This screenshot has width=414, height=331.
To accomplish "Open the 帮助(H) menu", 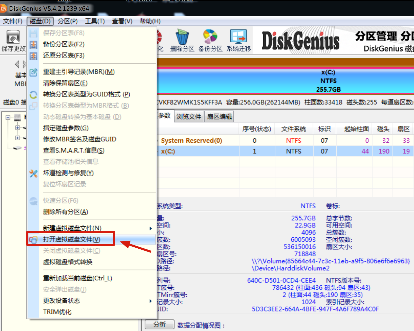I will point(150,21).
